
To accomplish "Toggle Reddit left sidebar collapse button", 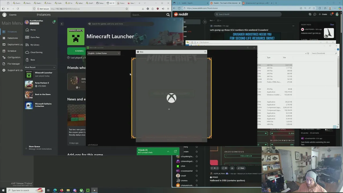I will pyautogui.click(x=205, y=22).
